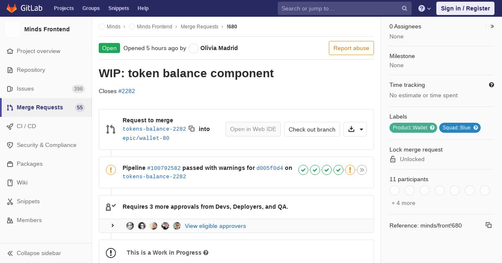Click the Security & Compliance shield icon
Screen dimensions: 502x263
[x=10, y=145]
